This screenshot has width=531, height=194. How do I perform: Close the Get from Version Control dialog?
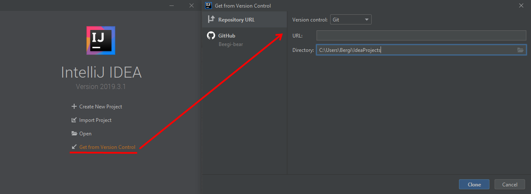(x=520, y=5)
